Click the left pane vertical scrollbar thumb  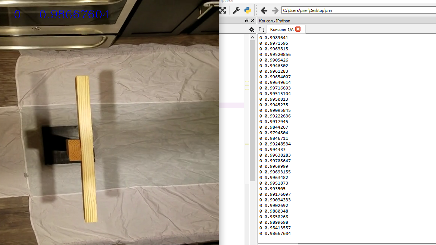[x=252, y=111]
